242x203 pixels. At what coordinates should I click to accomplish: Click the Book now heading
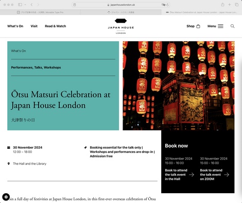(177, 146)
